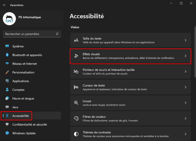196x141 pixels.
Task: Open Effets visuels via its chevron
Action: pyautogui.click(x=186, y=56)
